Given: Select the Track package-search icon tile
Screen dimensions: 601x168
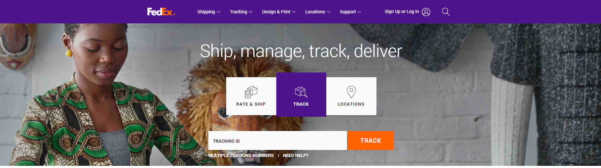Looking at the screenshot, I should pos(301,94).
